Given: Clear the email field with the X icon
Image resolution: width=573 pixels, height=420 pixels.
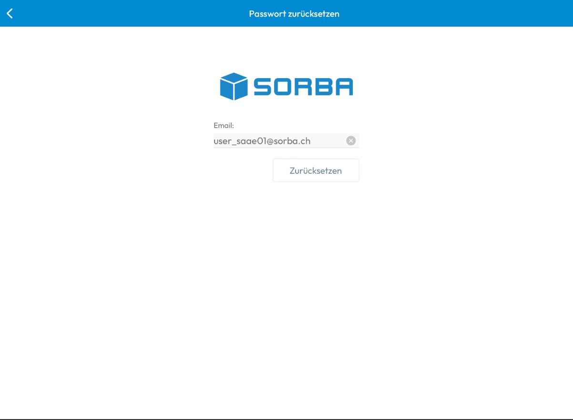Looking at the screenshot, I should click(351, 140).
